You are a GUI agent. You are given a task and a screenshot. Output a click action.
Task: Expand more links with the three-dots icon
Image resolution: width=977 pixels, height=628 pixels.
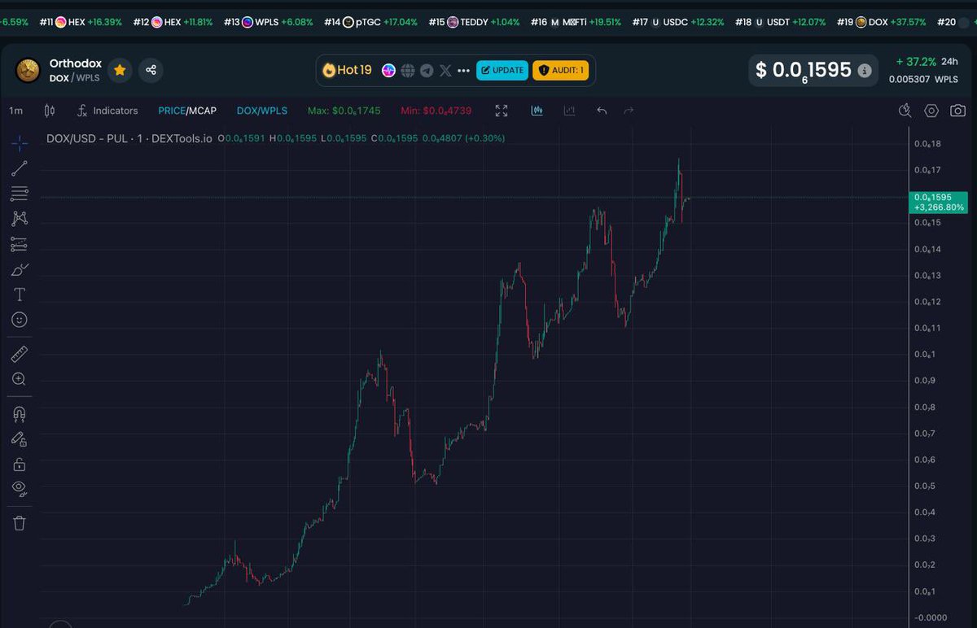coord(464,71)
